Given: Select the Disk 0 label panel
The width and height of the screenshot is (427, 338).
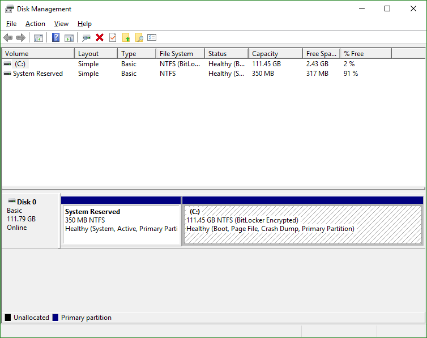Looking at the screenshot, I should tap(31, 221).
